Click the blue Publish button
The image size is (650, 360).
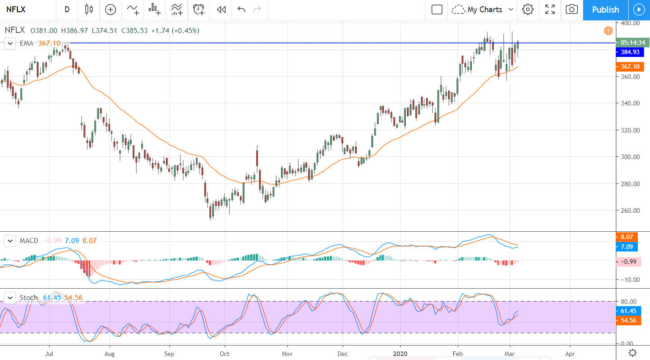tap(605, 9)
